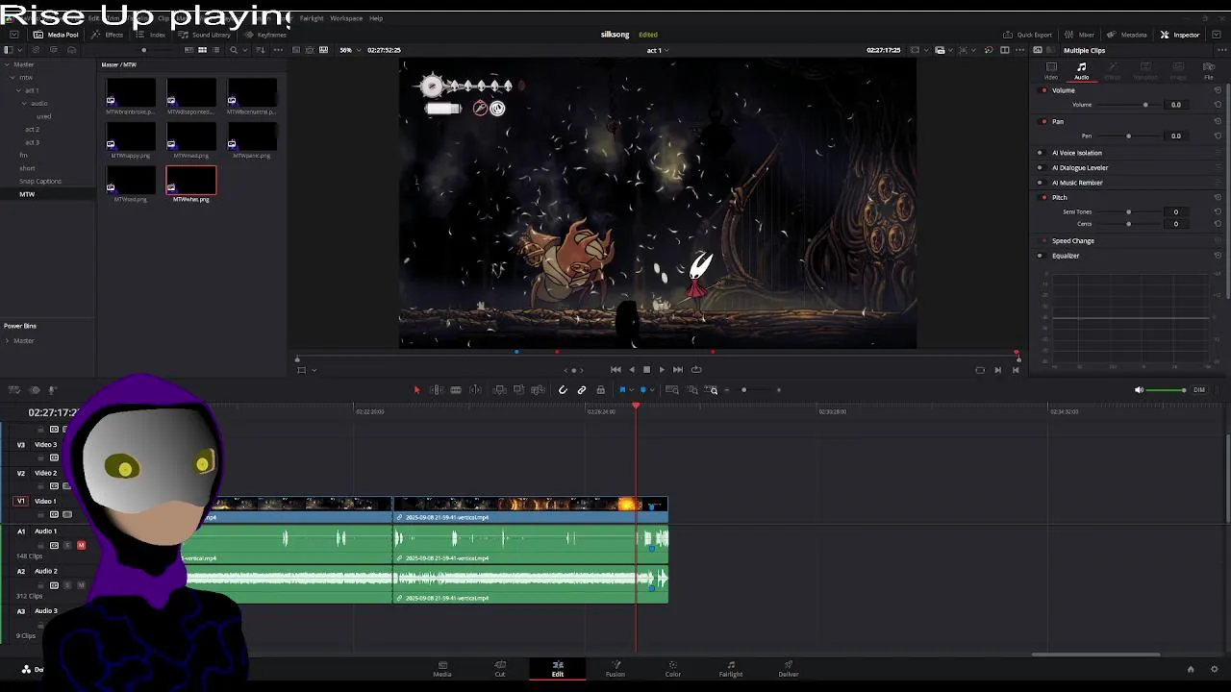Screen dimensions: 1231x692
Task: Reset the Pitch section
Action: pos(1218,197)
